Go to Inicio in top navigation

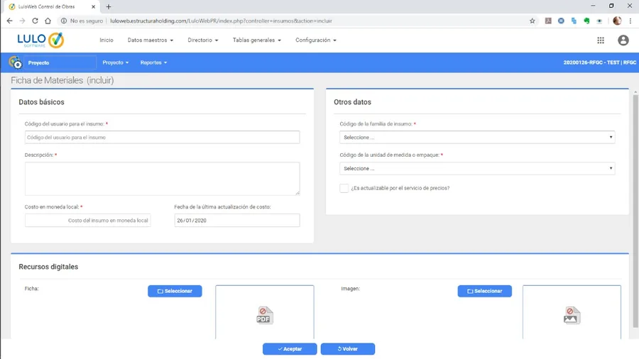pos(106,40)
